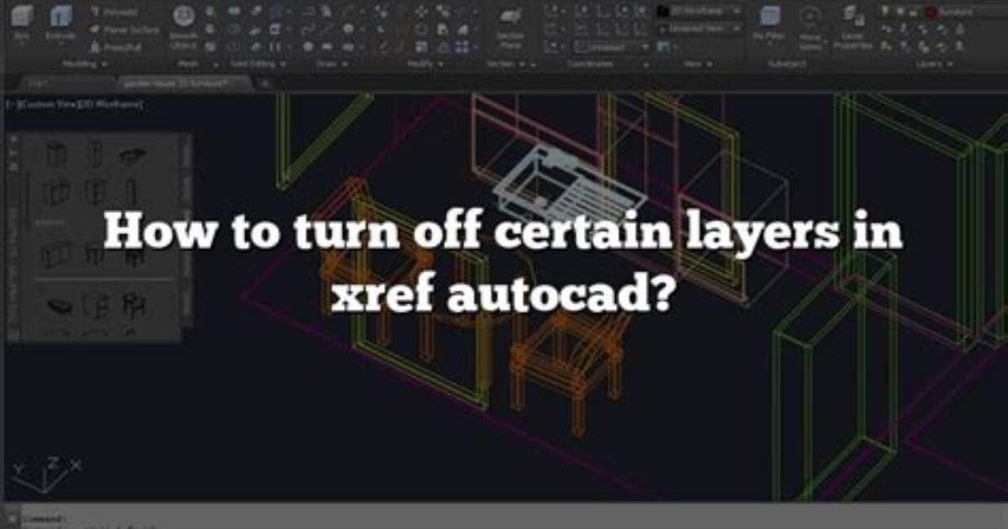Select the Mirror triangle icon in Modify
This screenshot has width=1008, height=529.
[443, 47]
